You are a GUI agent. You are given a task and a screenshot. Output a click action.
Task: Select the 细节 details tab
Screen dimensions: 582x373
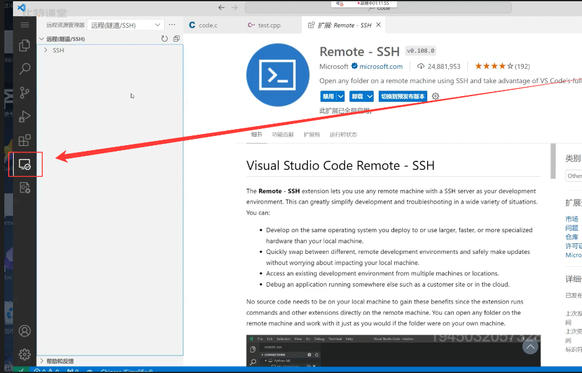coord(257,134)
